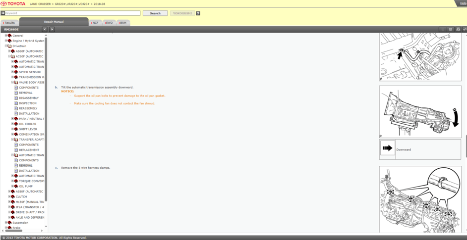
Task: Collapse the Drivetrain tree node
Action: [6, 46]
